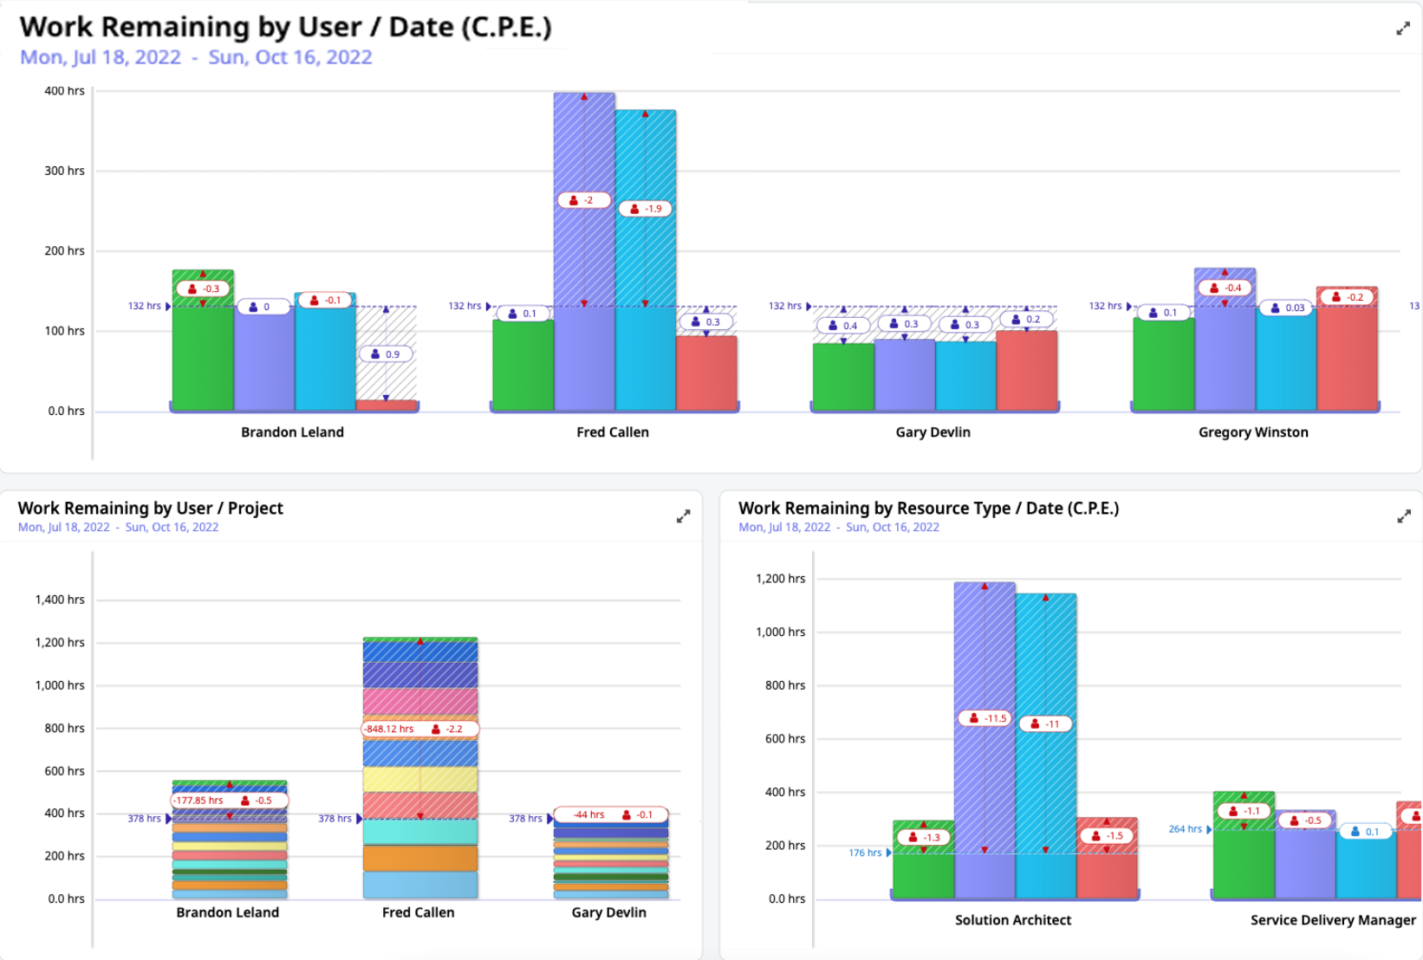Image resolution: width=1423 pixels, height=960 pixels.
Task: Click the expand icon on Work Remaining by User / Date
Action: (1403, 29)
